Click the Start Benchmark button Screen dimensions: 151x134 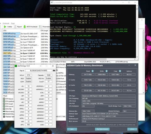pyautogui.click(x=102, y=129)
